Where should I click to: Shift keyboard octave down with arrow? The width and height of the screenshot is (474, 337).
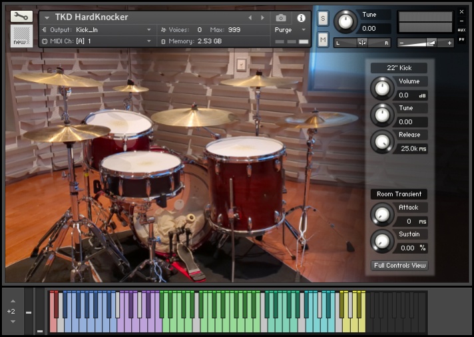13,322
